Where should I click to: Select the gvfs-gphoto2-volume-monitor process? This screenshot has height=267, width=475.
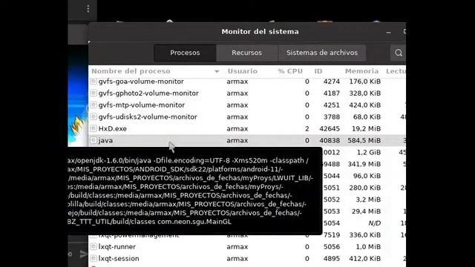(x=247, y=93)
